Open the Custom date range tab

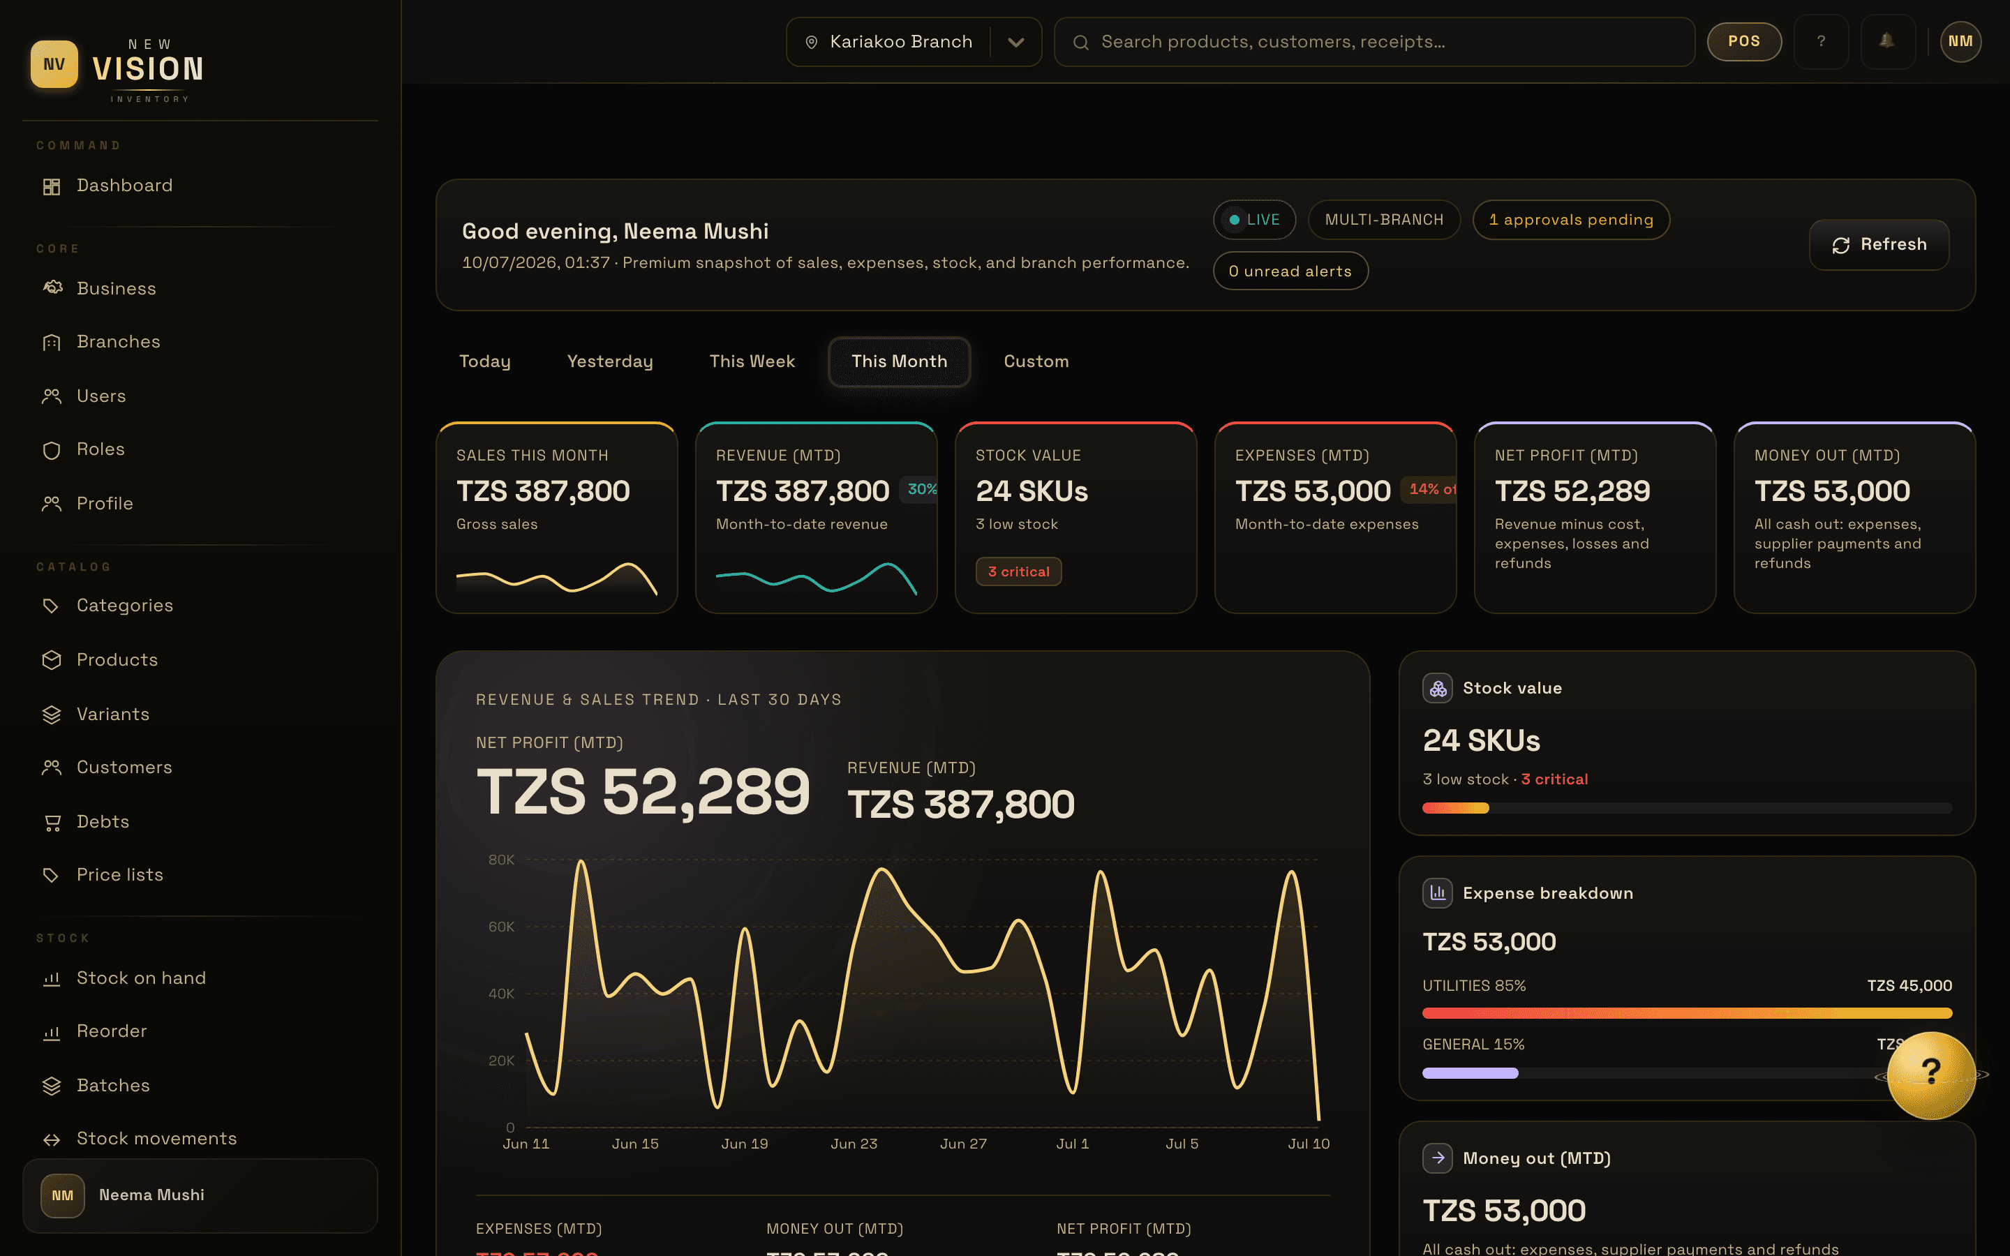point(1036,361)
